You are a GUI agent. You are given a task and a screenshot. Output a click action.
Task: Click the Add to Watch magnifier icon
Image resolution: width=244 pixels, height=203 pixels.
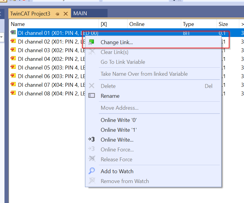click(x=92, y=171)
